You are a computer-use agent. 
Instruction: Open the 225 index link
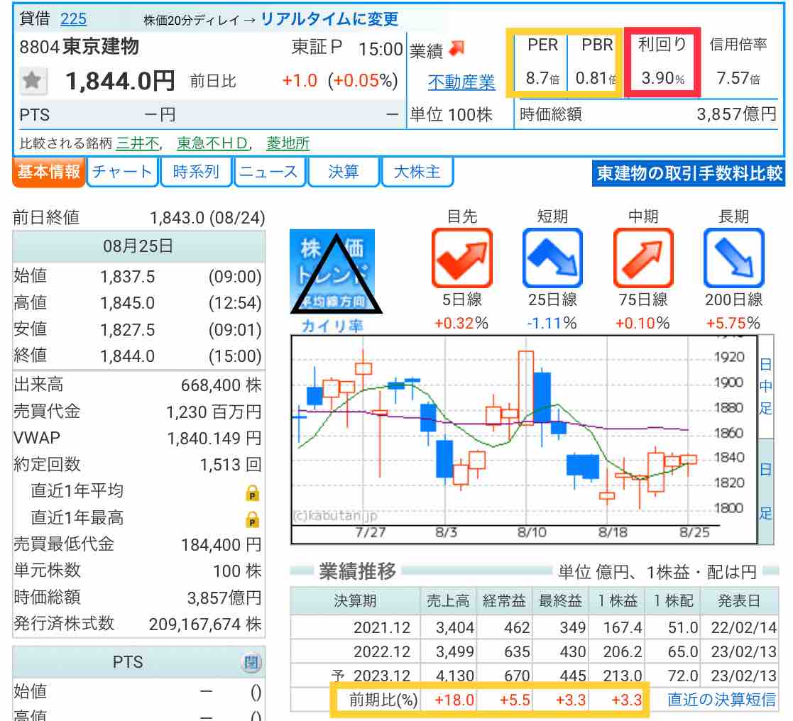(x=73, y=19)
